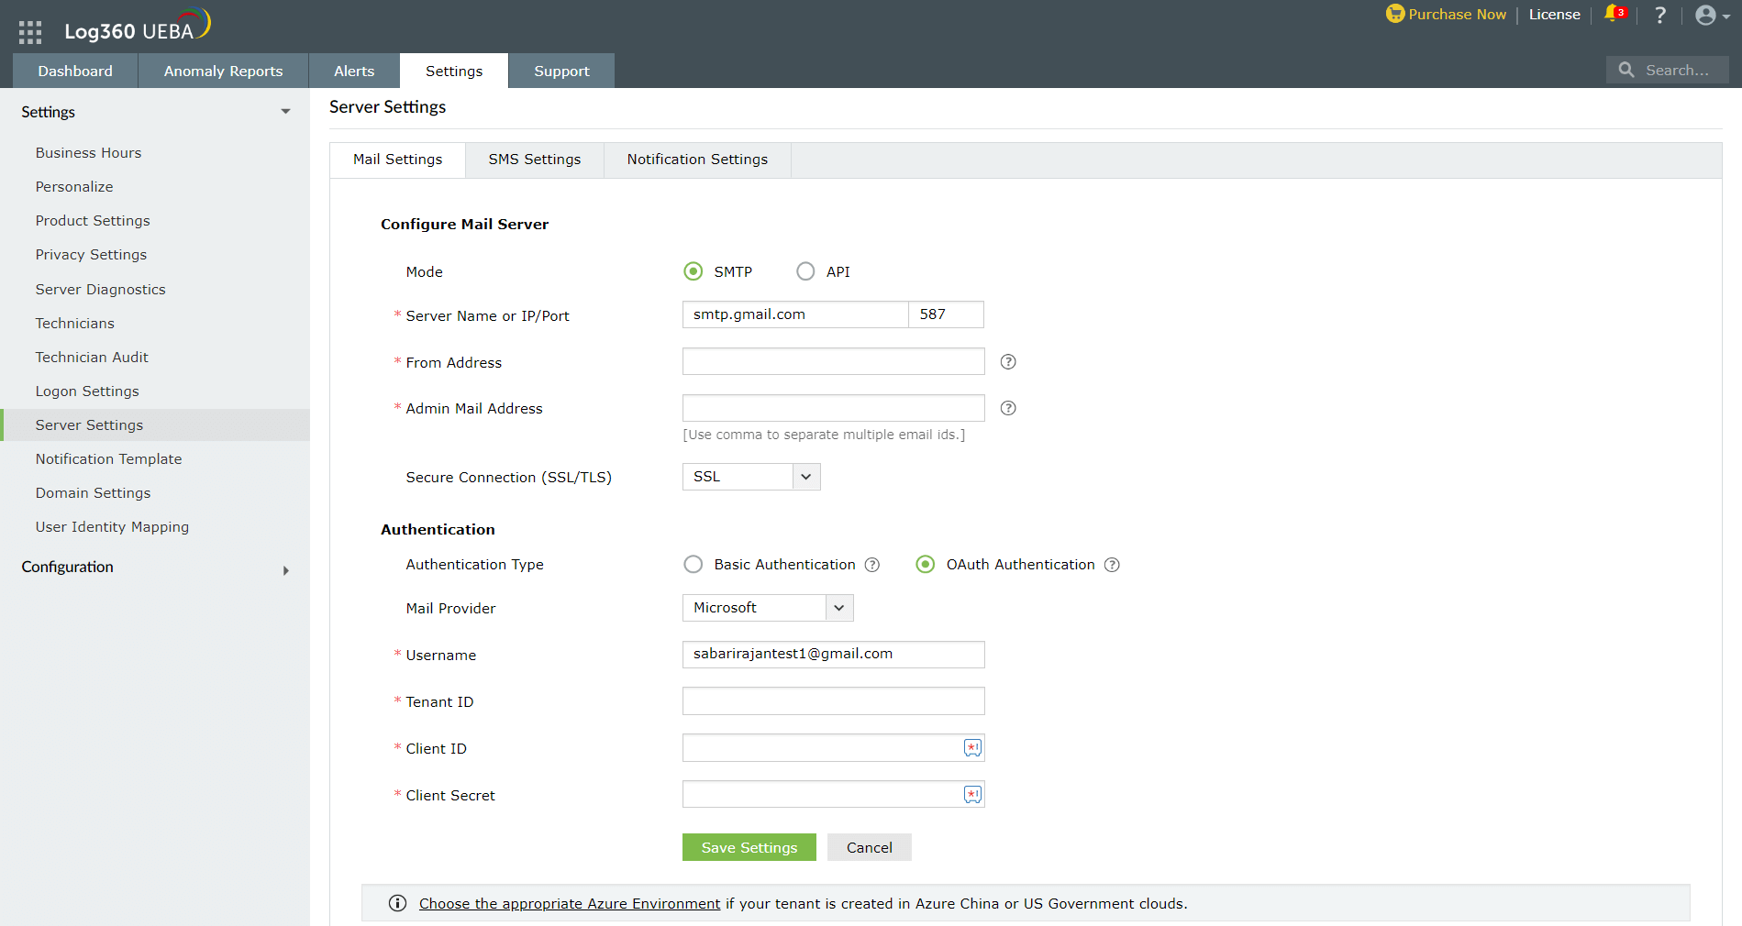The image size is (1742, 926).
Task: Go to the Dashboard tab
Action: (x=75, y=71)
